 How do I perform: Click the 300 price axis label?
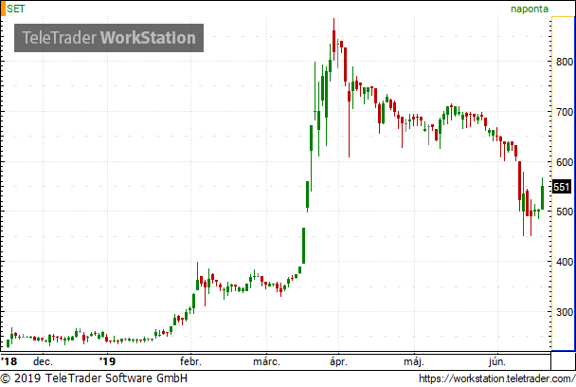coord(565,312)
